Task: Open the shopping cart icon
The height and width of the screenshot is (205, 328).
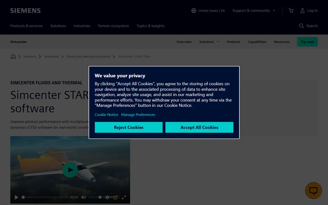Action: pyautogui.click(x=291, y=10)
